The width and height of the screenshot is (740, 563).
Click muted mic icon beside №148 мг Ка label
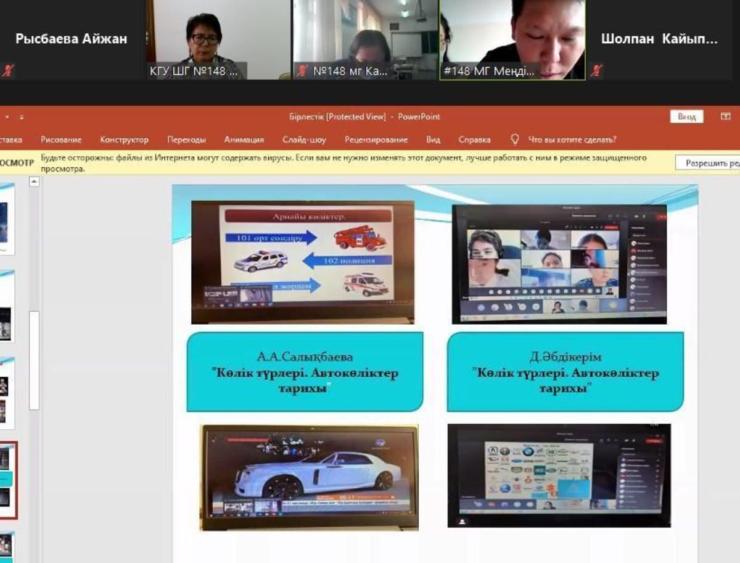[x=302, y=71]
